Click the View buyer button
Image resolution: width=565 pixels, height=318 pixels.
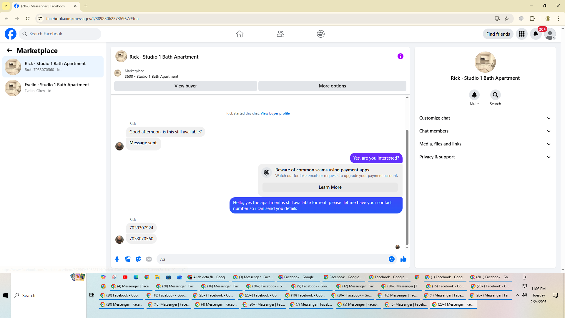click(186, 86)
